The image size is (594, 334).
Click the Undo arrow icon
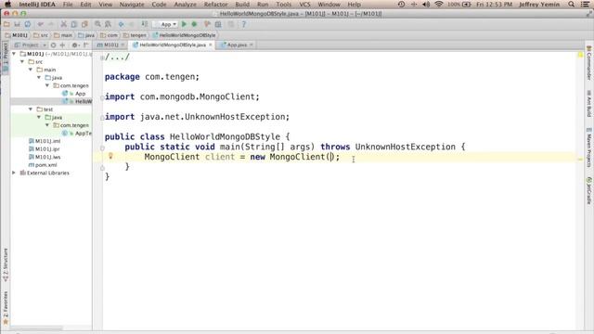(40, 24)
